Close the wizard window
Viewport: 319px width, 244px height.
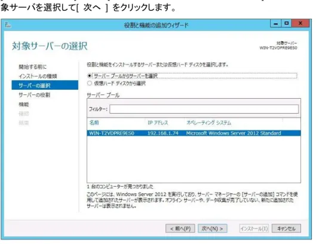pos(300,23)
